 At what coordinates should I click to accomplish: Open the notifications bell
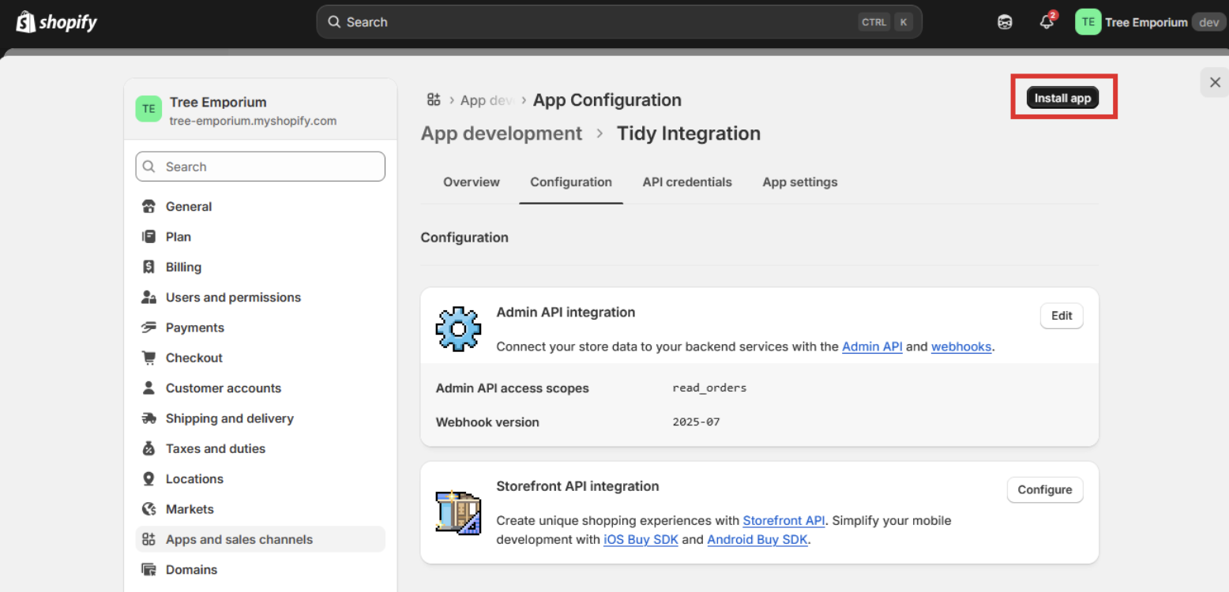(x=1047, y=22)
